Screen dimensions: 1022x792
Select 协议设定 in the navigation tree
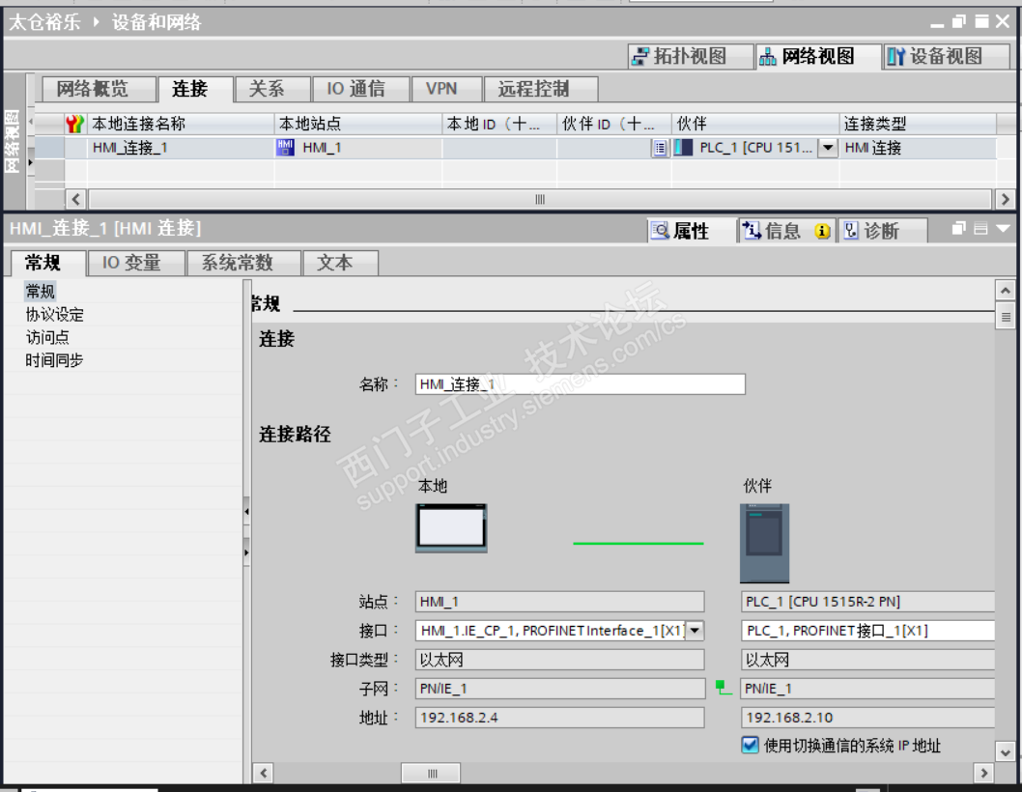coord(55,314)
